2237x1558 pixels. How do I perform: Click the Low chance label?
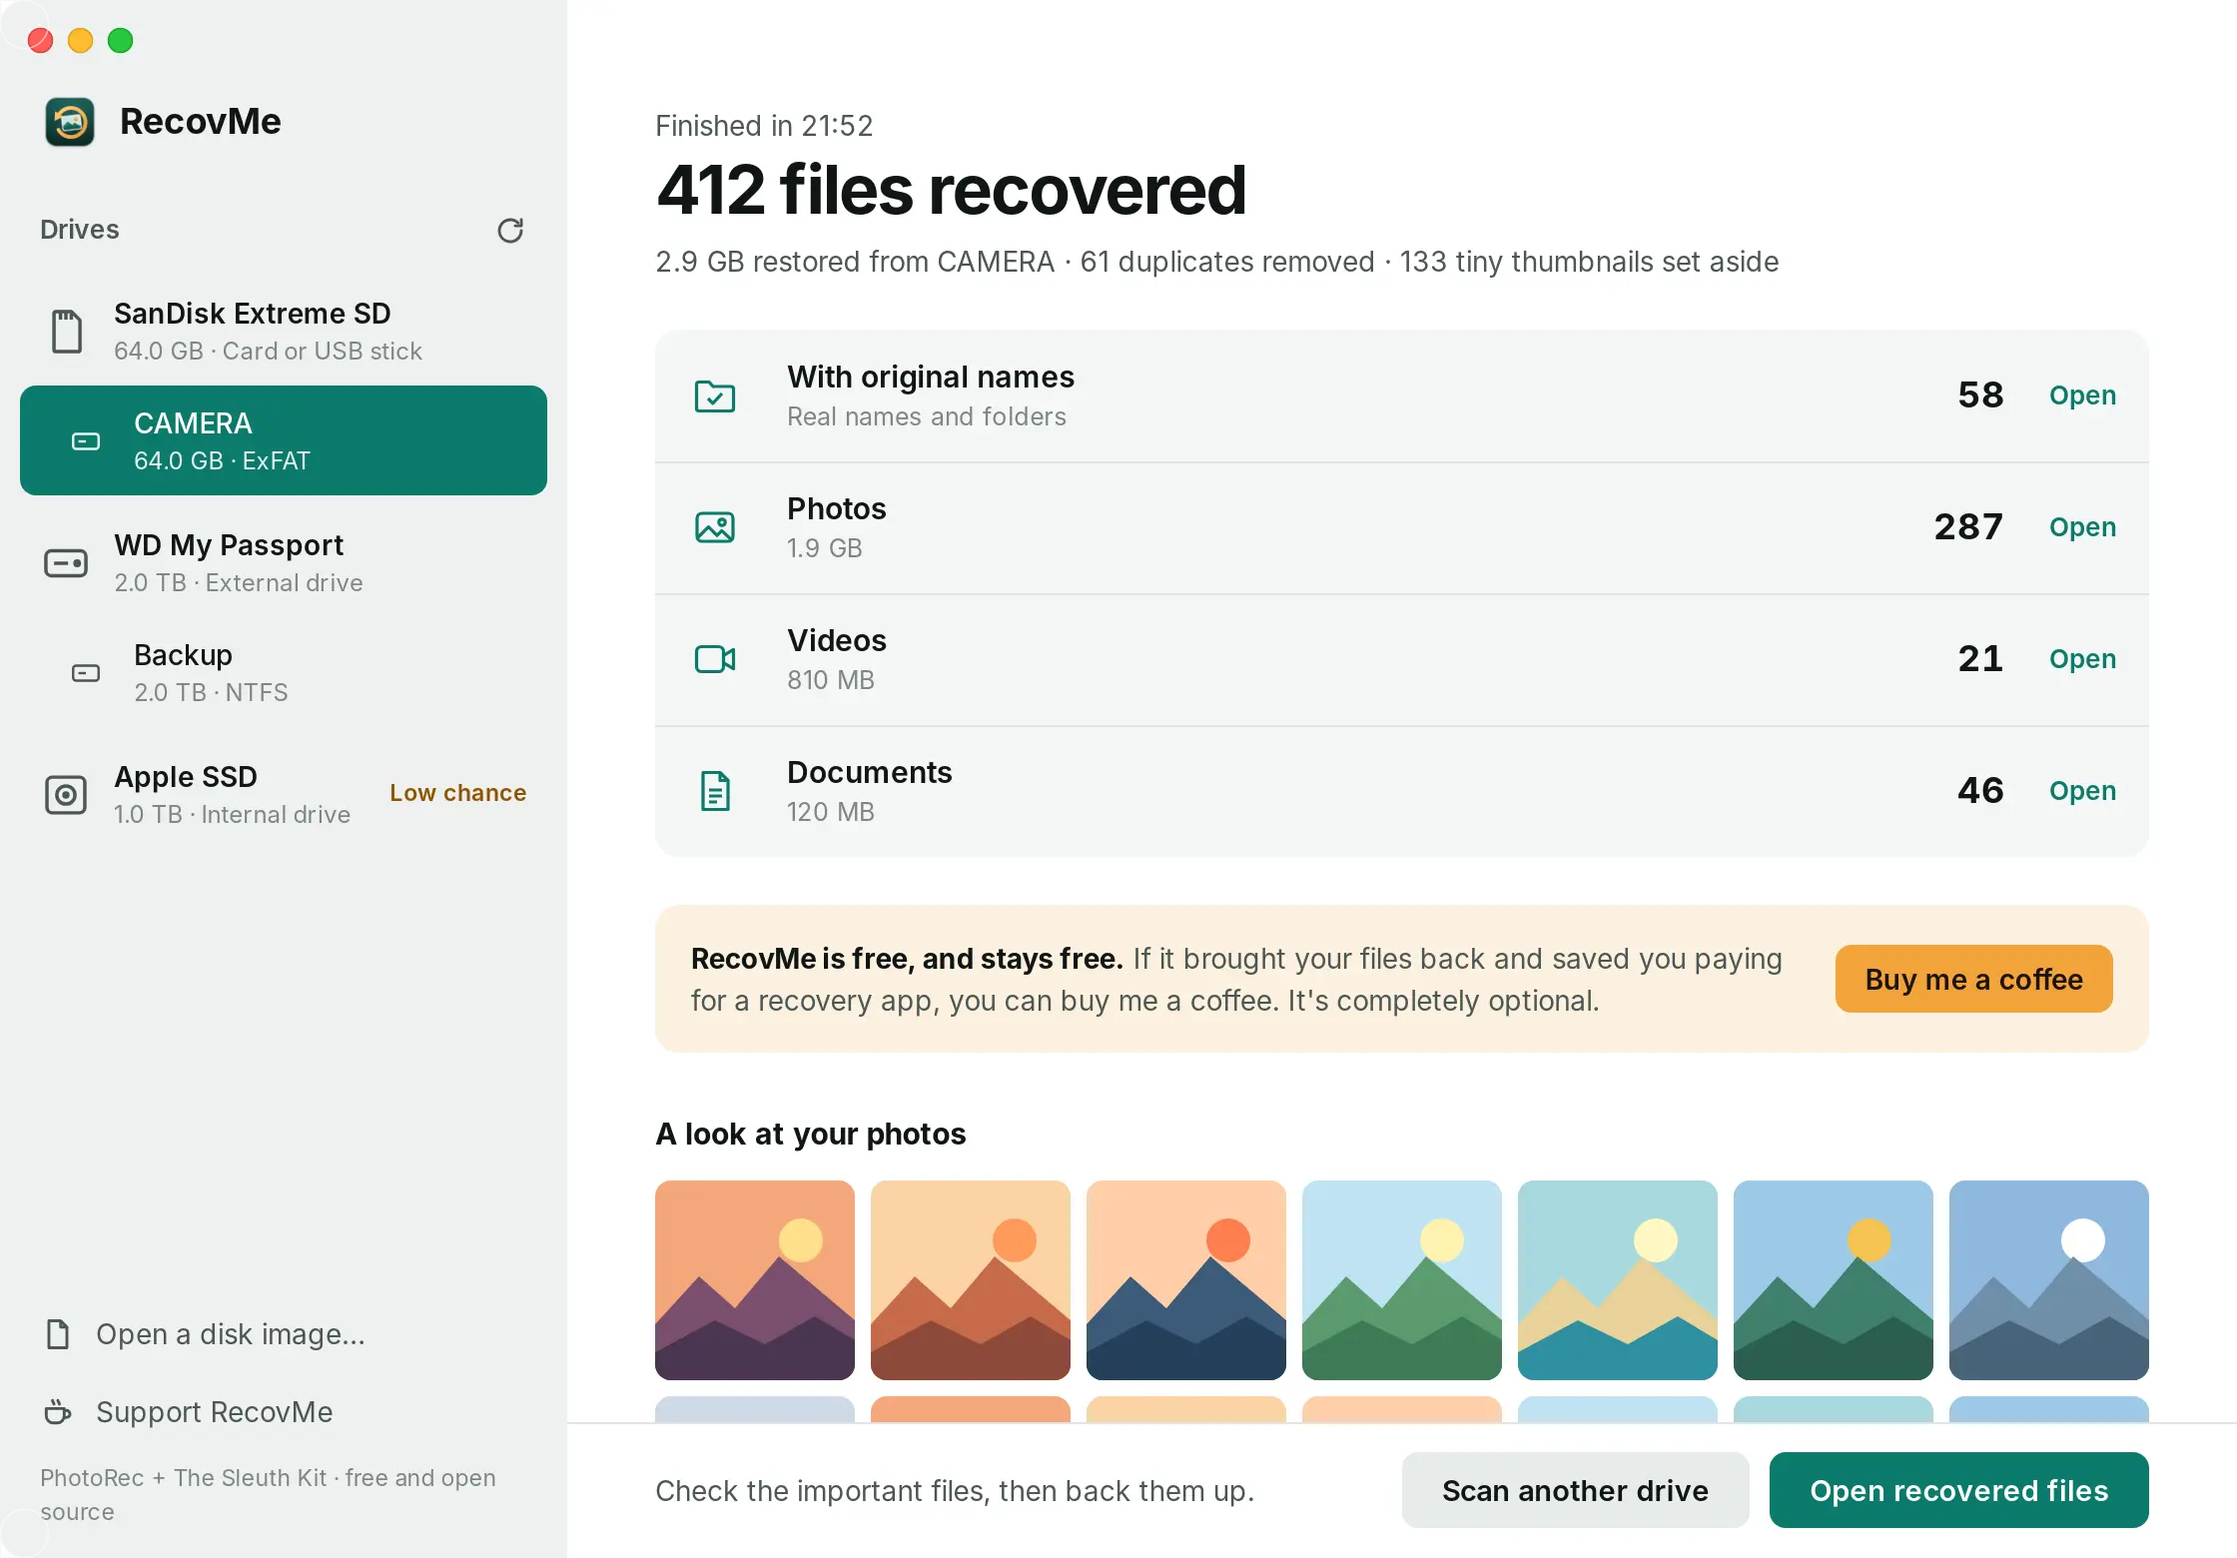(x=457, y=793)
